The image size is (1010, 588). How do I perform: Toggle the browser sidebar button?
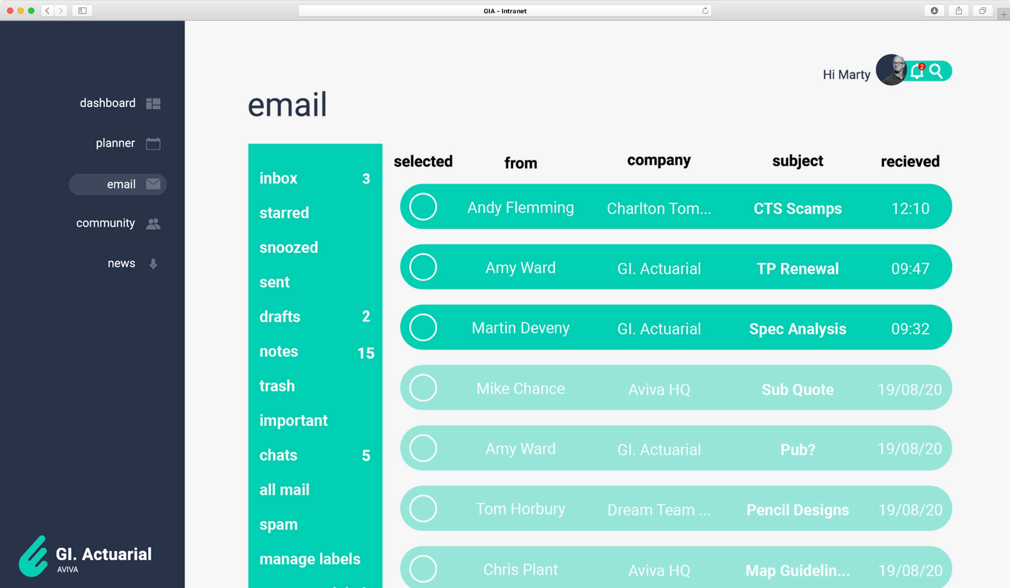pyautogui.click(x=82, y=11)
